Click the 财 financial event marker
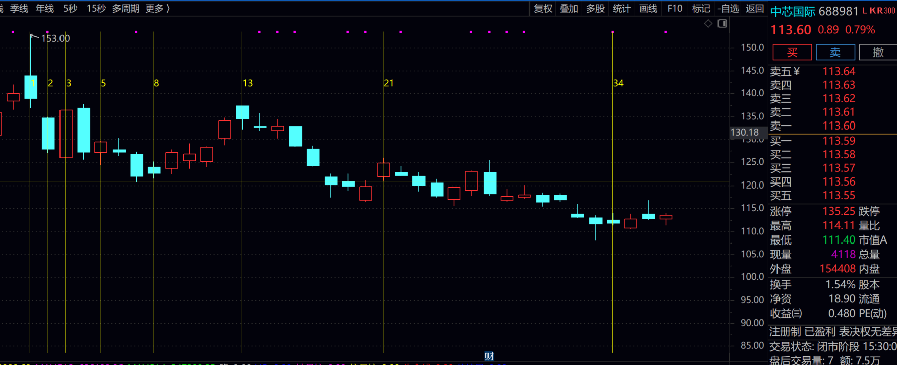 tap(489, 357)
